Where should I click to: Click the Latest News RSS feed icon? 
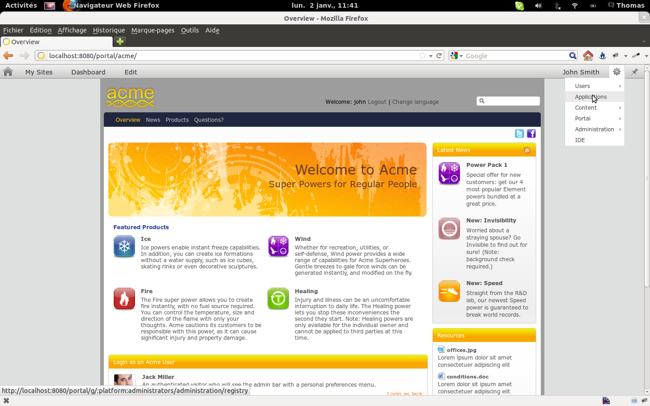click(x=527, y=150)
